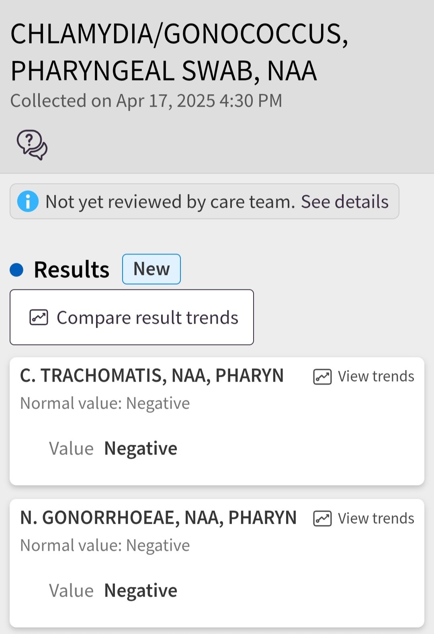Open View trends text for C. Trachomatis
Viewport: 434px width, 634px height.
click(x=376, y=376)
